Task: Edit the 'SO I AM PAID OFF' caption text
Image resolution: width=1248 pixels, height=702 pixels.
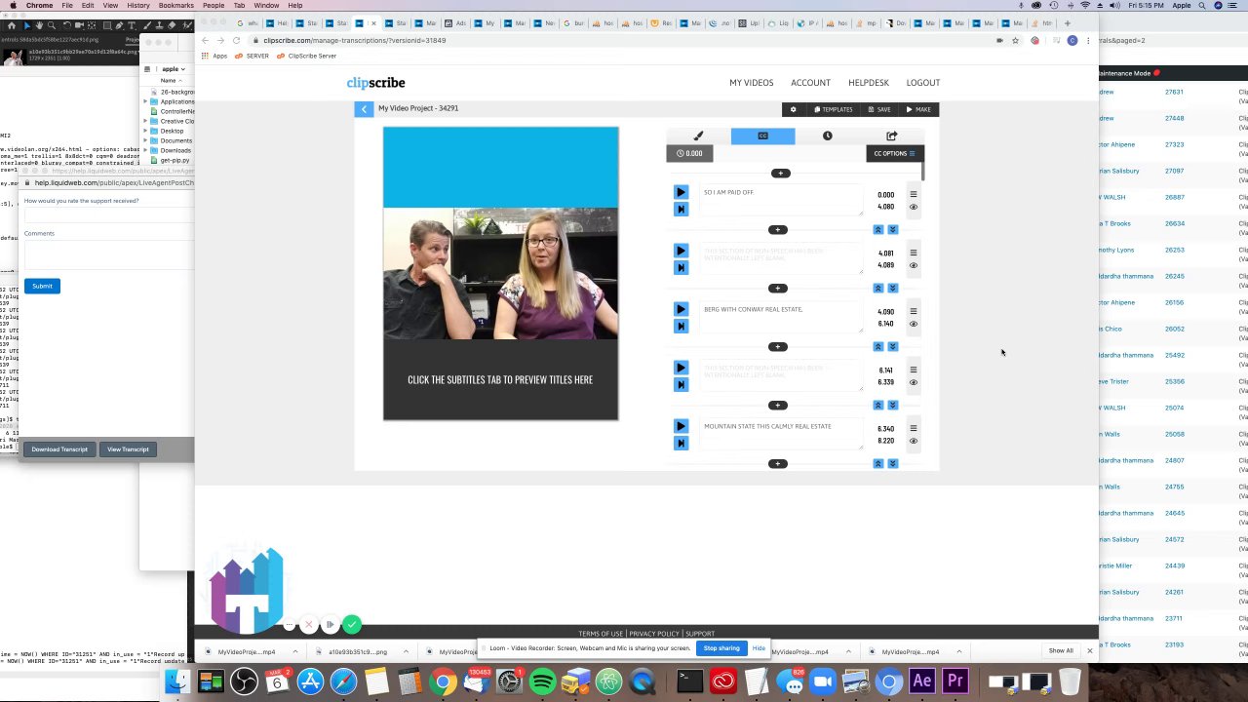Action: click(x=782, y=199)
